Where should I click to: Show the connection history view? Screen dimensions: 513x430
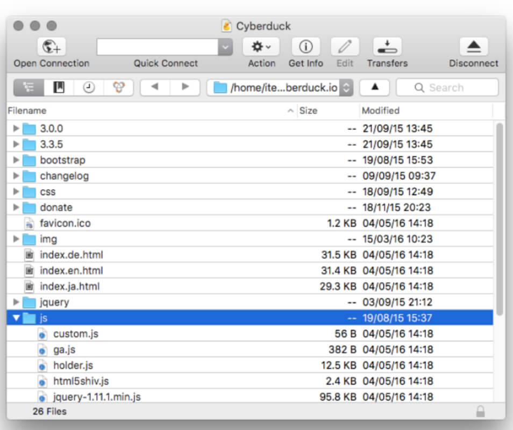89,87
